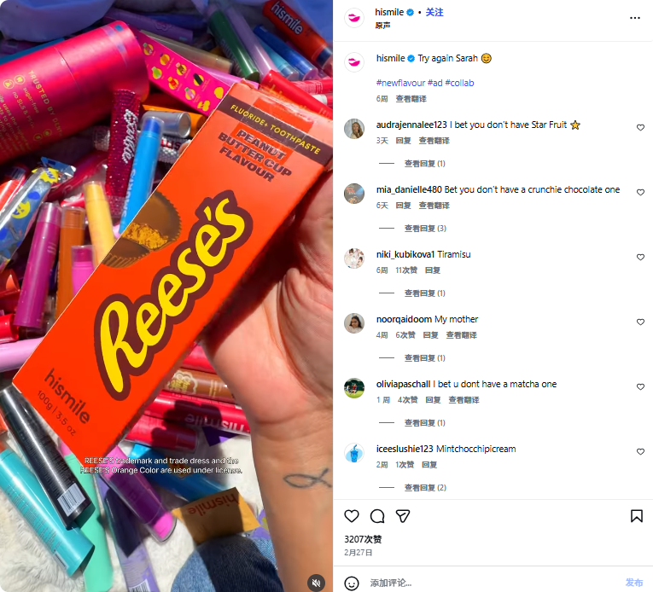Image resolution: width=653 pixels, height=592 pixels.
Task: Expand the reply under noorqaidoom's comment
Action: pyautogui.click(x=424, y=358)
